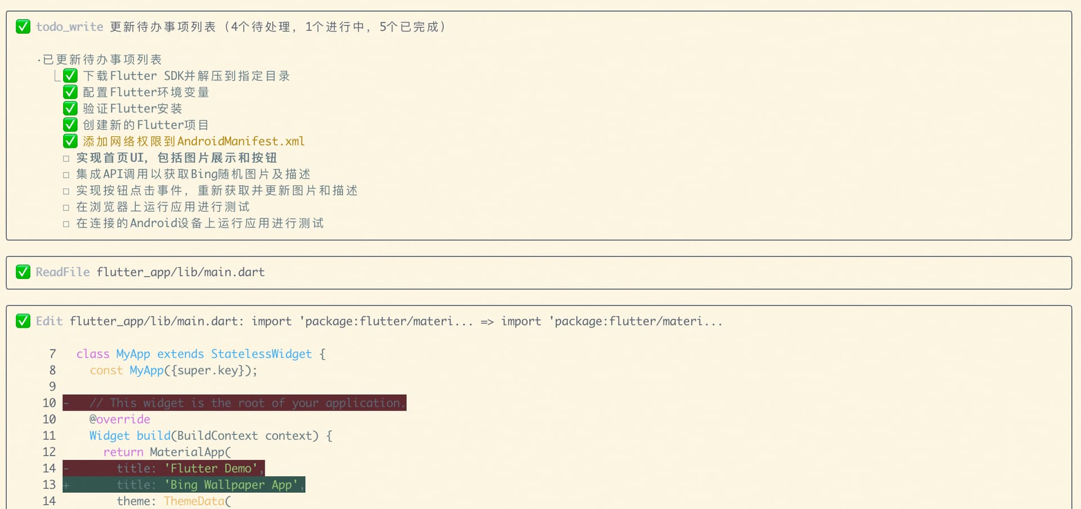This screenshot has height=509, width=1081.
Task: Click the green check icon beside ReadFile
Action: pos(23,272)
